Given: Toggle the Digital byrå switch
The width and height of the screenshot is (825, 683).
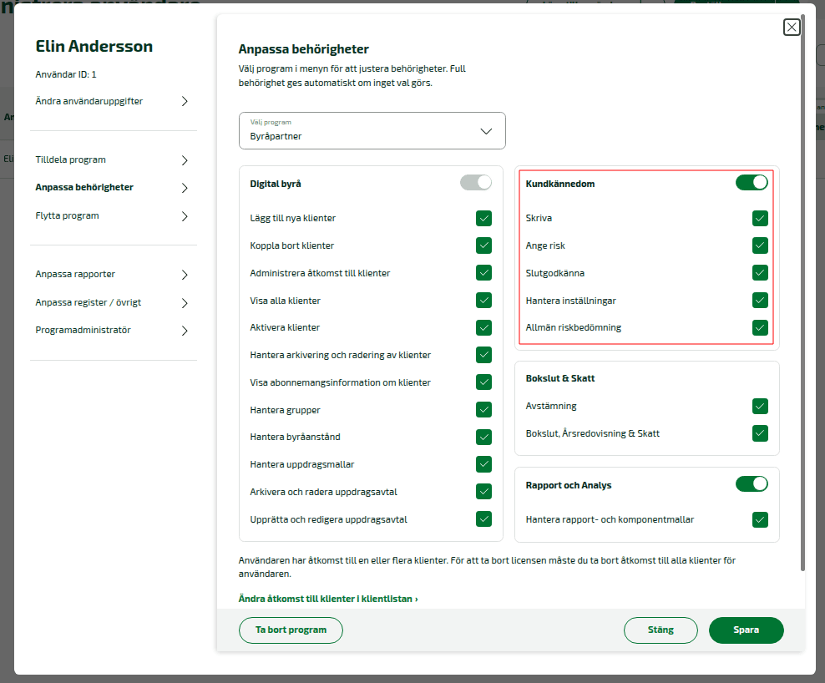Looking at the screenshot, I should click(476, 183).
